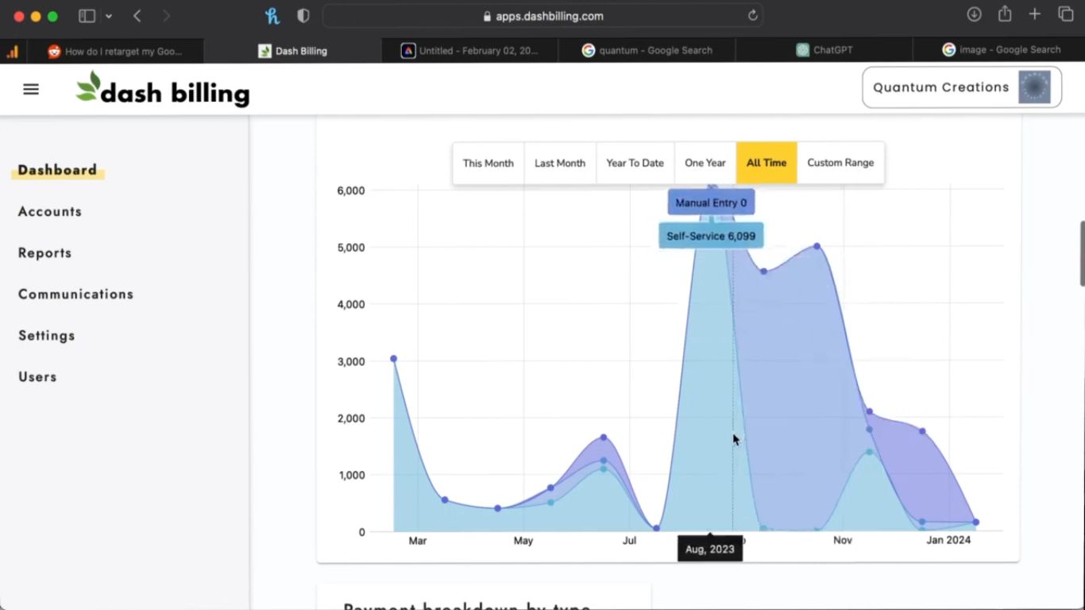
Task: Open Dashboard in the sidebar
Action: pyautogui.click(x=57, y=170)
